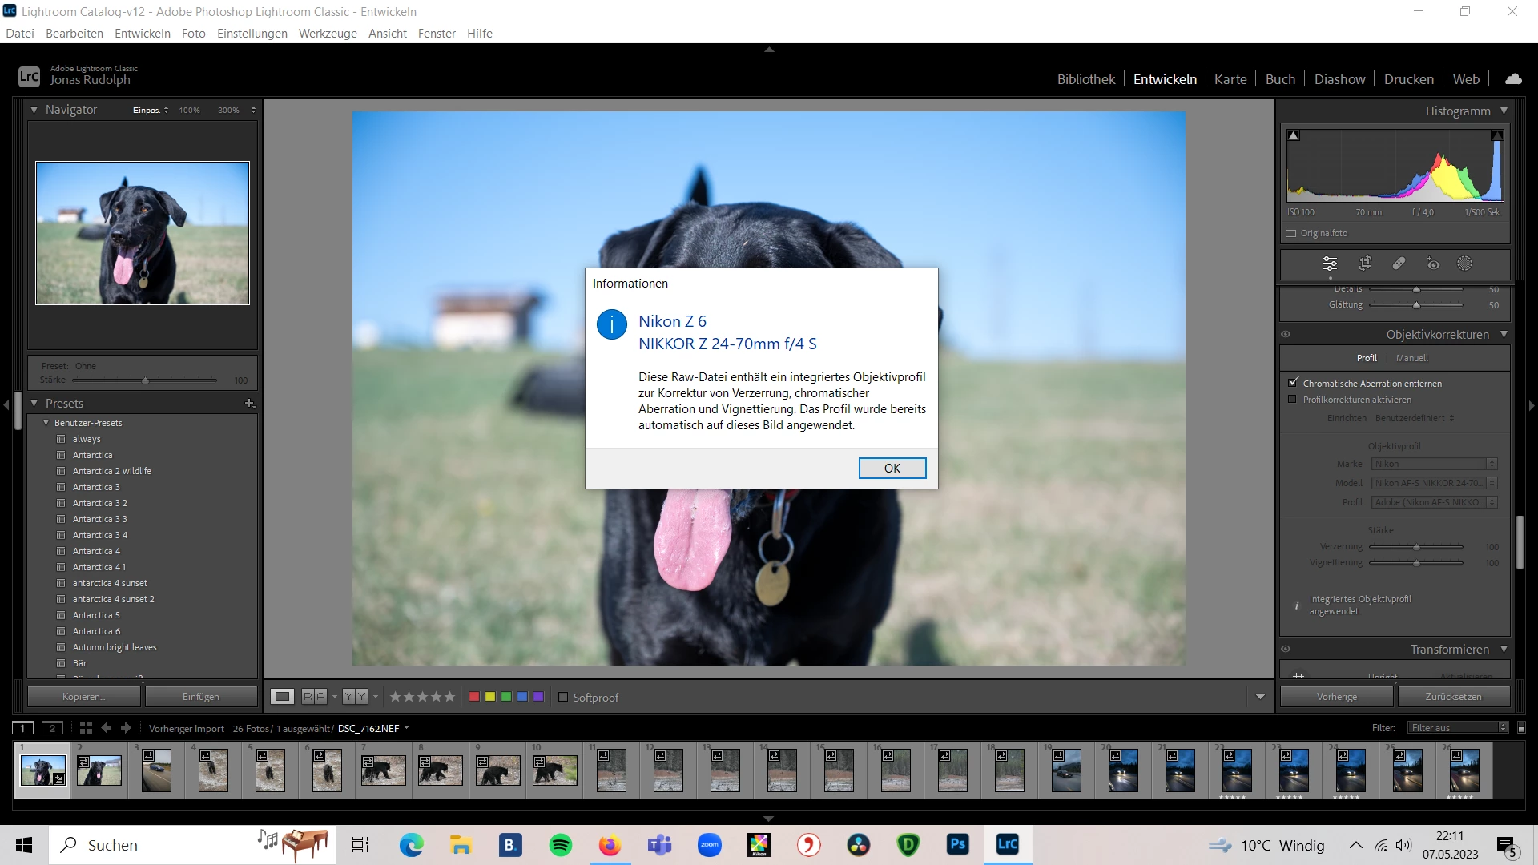
Task: Select the crop and rotate tool icon
Action: click(1365, 264)
